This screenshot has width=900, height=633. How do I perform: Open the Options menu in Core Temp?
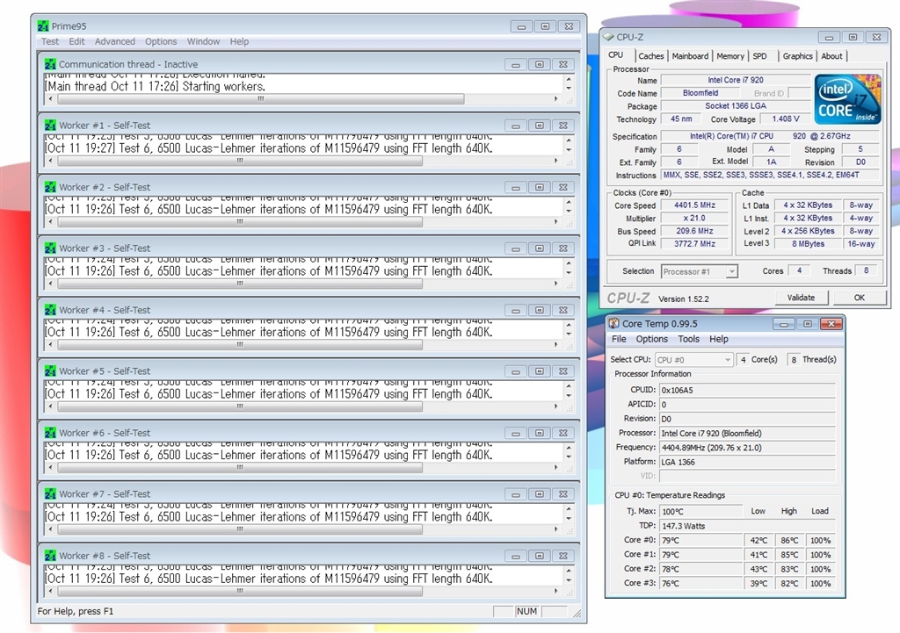tap(651, 339)
